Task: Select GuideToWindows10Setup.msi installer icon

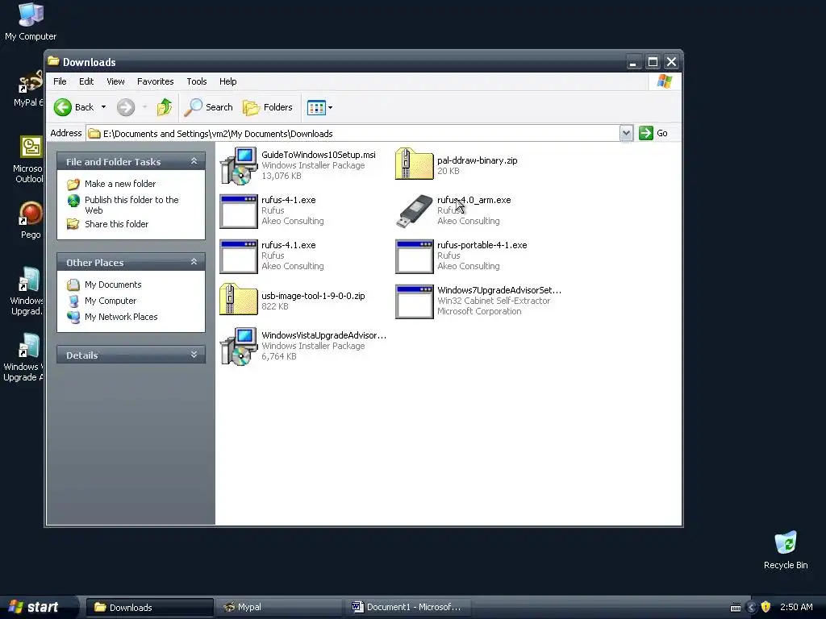Action: click(x=239, y=166)
